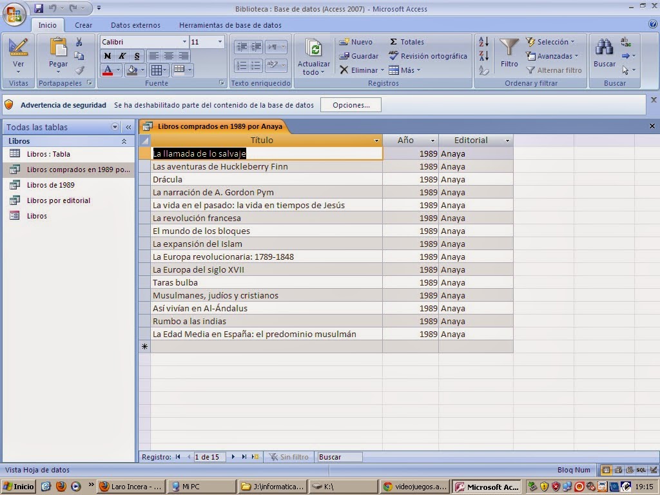The width and height of the screenshot is (660, 495).
Task: Center align text
Action: (168, 56)
